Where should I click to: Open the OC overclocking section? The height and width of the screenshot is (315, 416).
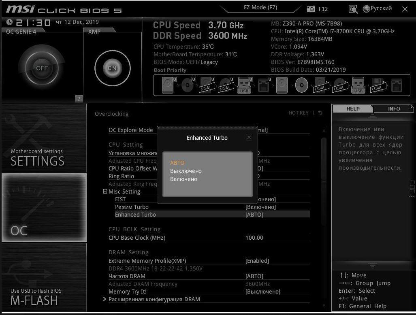[x=44, y=208]
